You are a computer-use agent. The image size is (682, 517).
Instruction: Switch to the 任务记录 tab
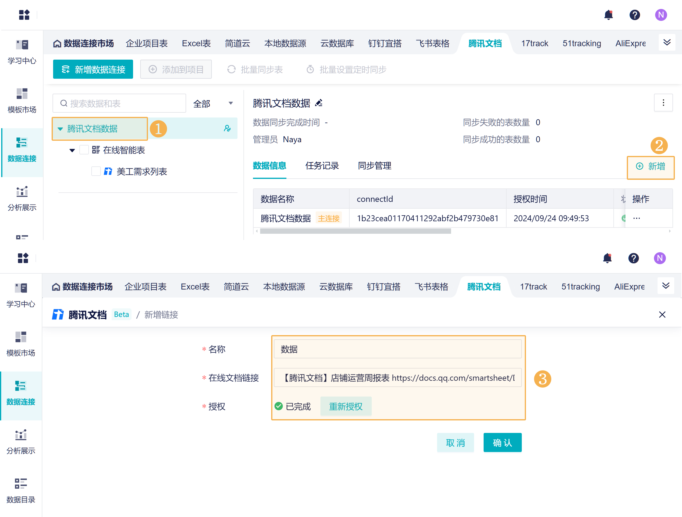pos(322,166)
